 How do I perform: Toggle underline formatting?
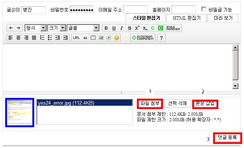[114, 28]
